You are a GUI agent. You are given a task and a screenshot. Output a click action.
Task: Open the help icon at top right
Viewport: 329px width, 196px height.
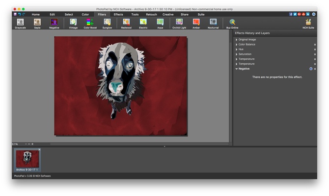point(314,14)
